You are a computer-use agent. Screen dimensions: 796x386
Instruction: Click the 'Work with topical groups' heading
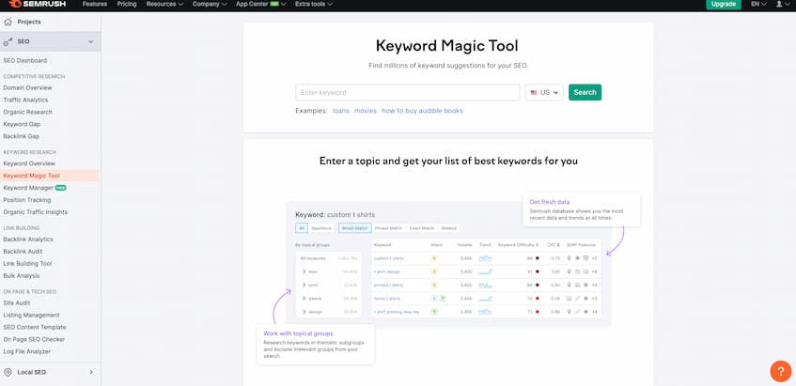(x=298, y=333)
